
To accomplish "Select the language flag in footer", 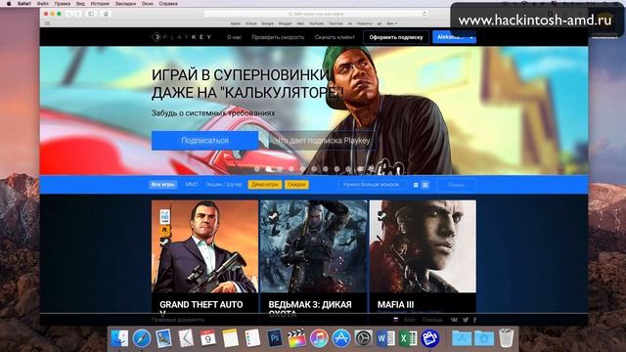I will 395,320.
